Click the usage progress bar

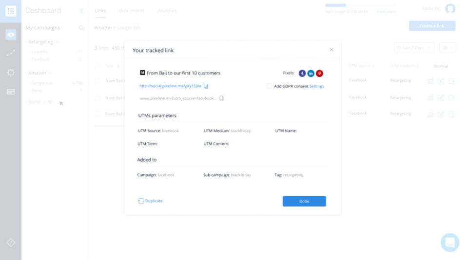tap(360, 5)
